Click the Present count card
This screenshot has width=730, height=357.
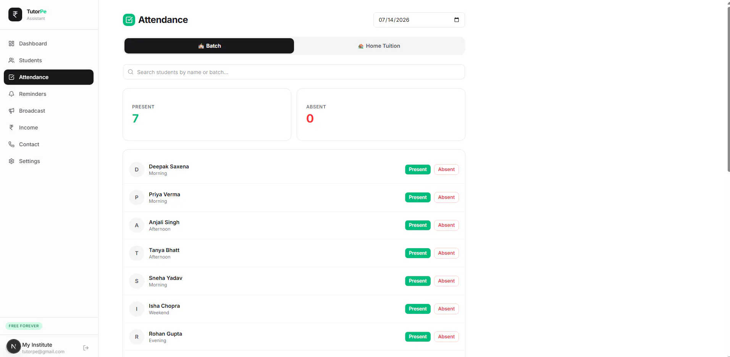click(x=207, y=115)
